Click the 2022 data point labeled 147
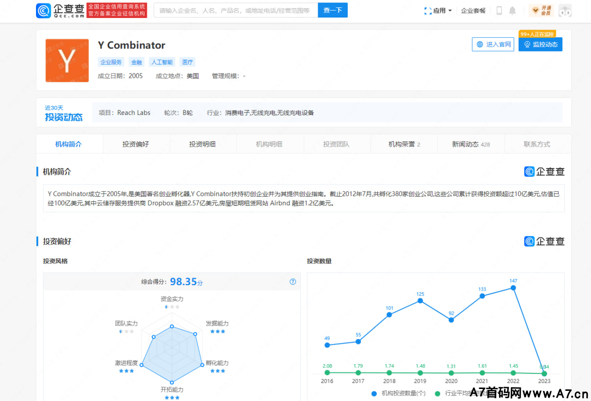Image resolution: width=591 pixels, height=401 pixels. coord(513,287)
